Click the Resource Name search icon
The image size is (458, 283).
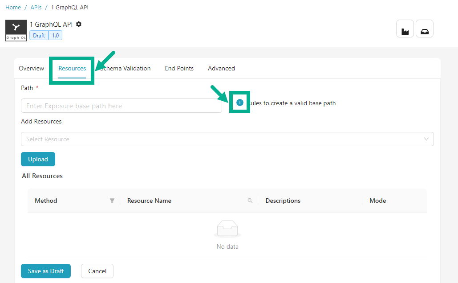(250, 201)
